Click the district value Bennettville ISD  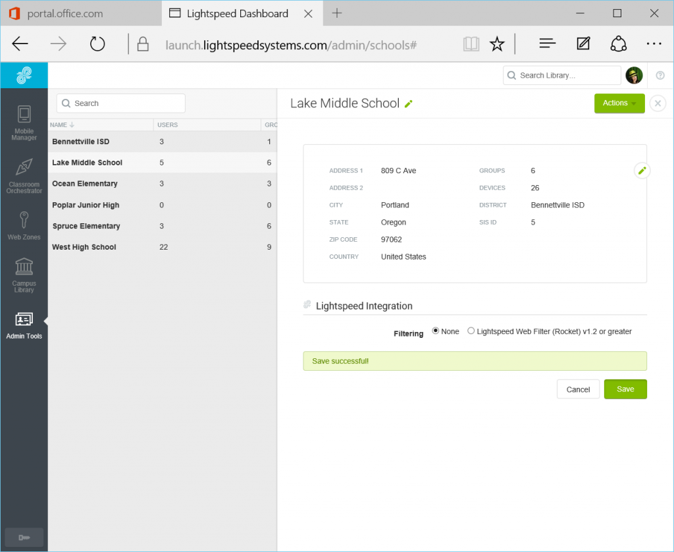pos(557,205)
